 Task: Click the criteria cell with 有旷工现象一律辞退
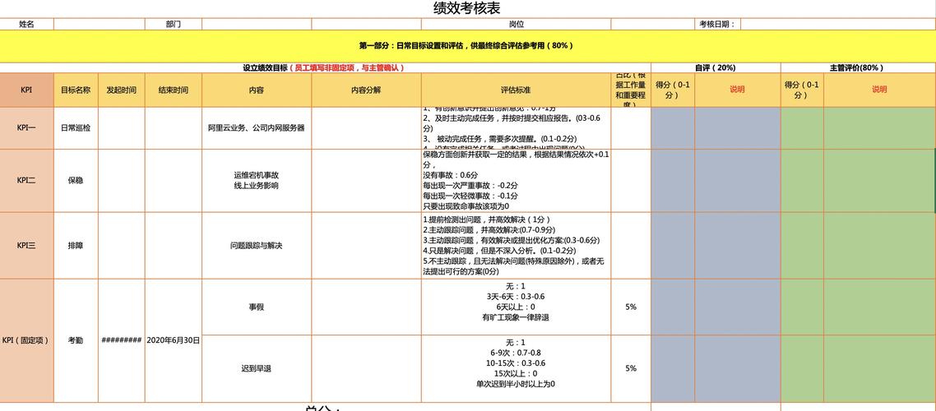point(517,307)
